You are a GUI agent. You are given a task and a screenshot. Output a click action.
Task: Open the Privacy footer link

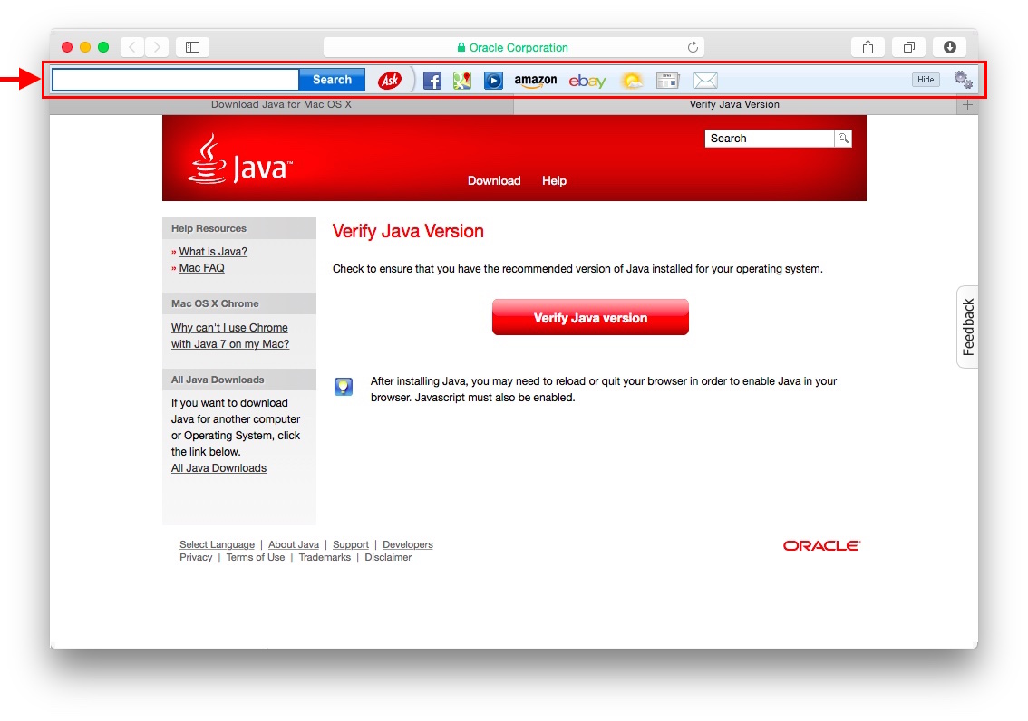[x=196, y=557]
